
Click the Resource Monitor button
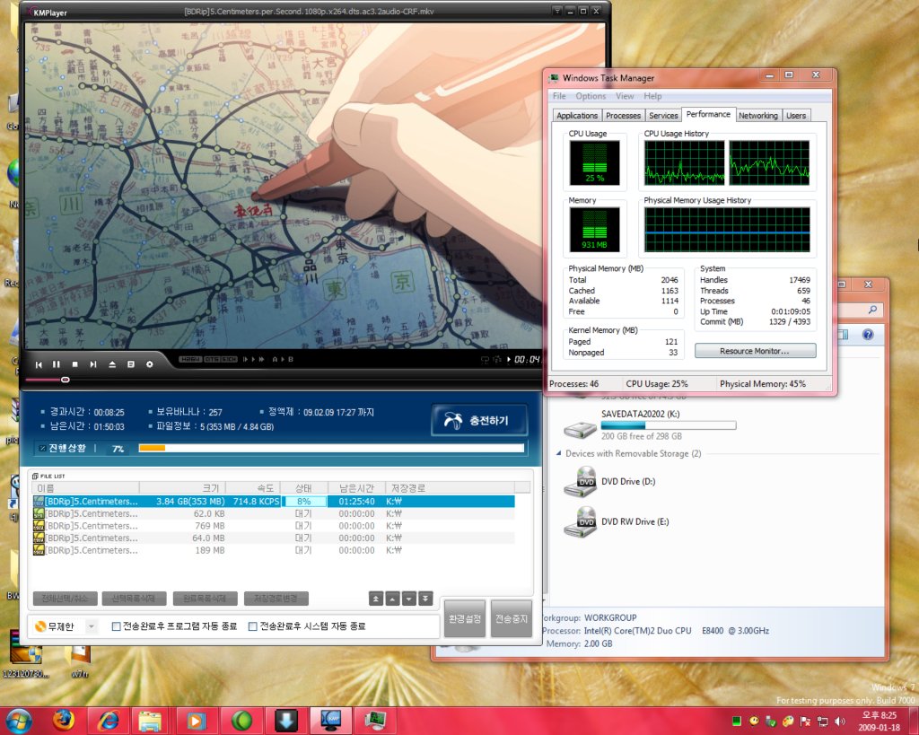pyautogui.click(x=755, y=351)
